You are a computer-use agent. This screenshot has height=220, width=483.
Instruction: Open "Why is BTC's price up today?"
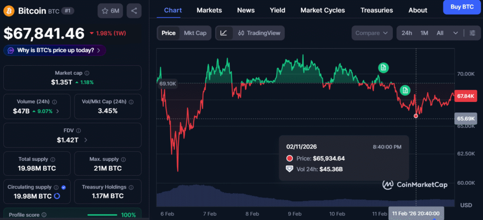pyautogui.click(x=54, y=50)
